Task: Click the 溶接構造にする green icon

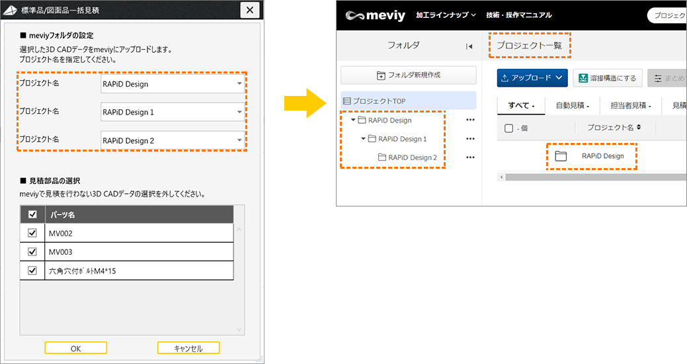Action: pos(583,78)
